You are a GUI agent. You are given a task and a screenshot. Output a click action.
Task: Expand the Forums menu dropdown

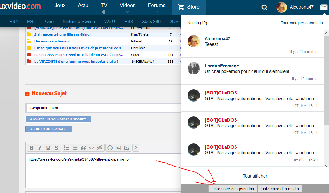(157, 7)
